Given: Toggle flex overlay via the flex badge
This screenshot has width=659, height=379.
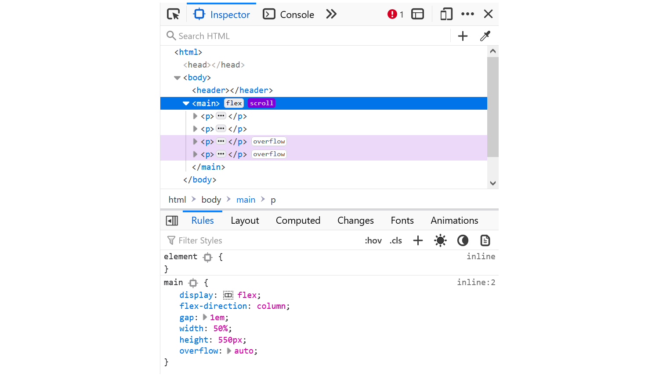Looking at the screenshot, I should [x=234, y=103].
